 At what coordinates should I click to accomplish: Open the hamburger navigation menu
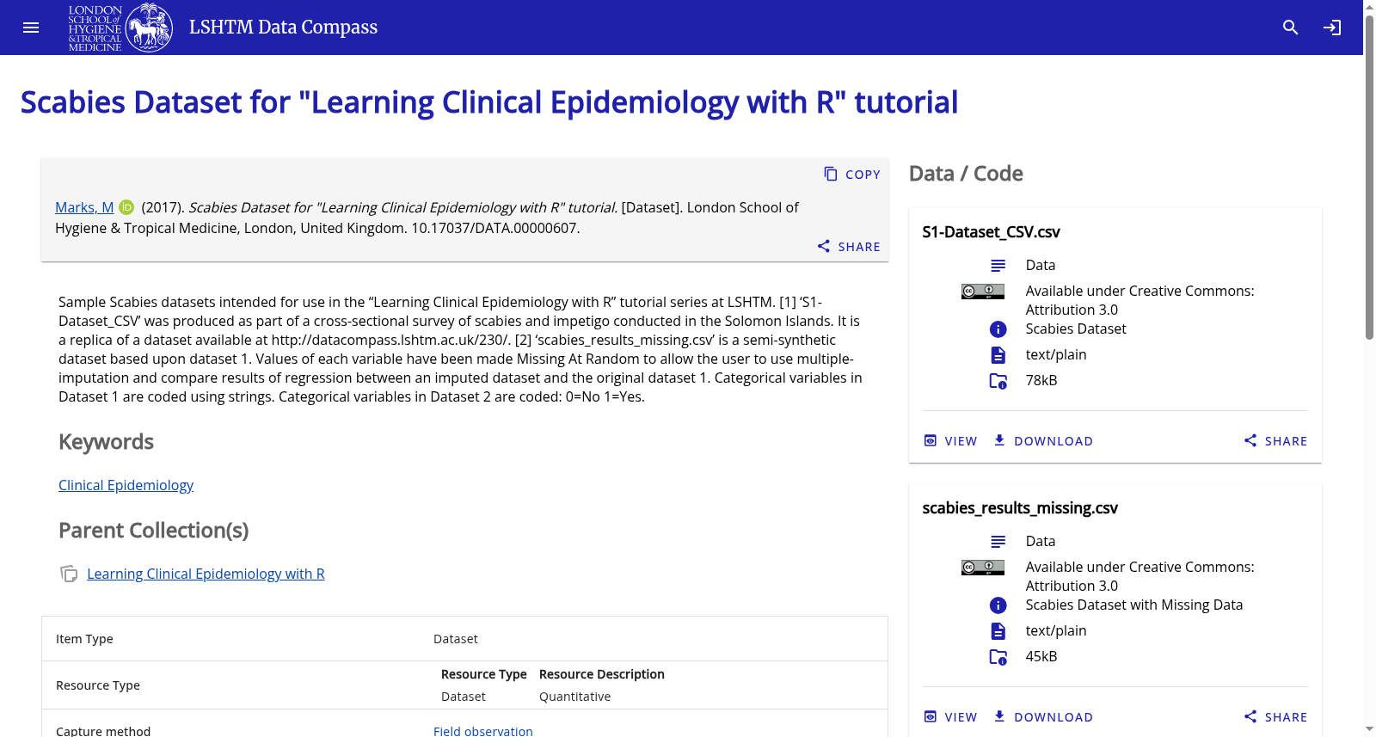(31, 28)
